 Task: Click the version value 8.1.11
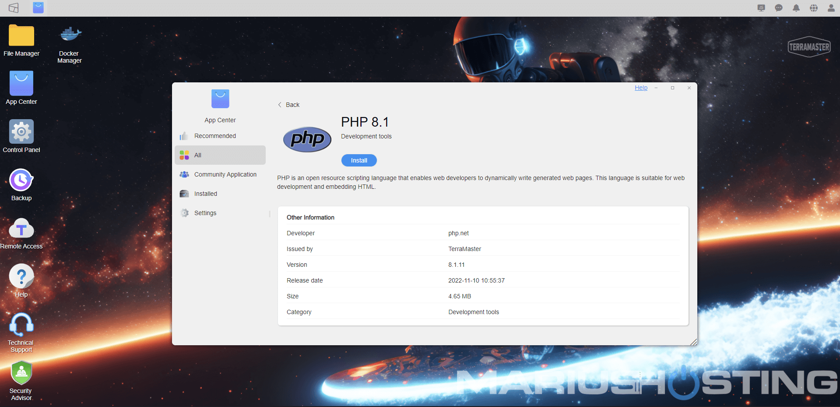(x=457, y=265)
